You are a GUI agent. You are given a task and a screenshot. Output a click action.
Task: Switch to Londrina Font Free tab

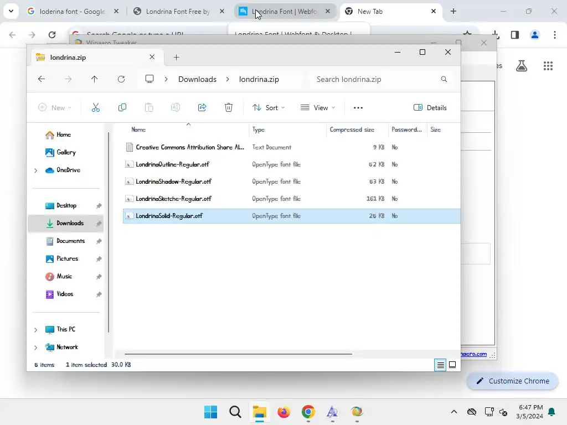tap(179, 12)
